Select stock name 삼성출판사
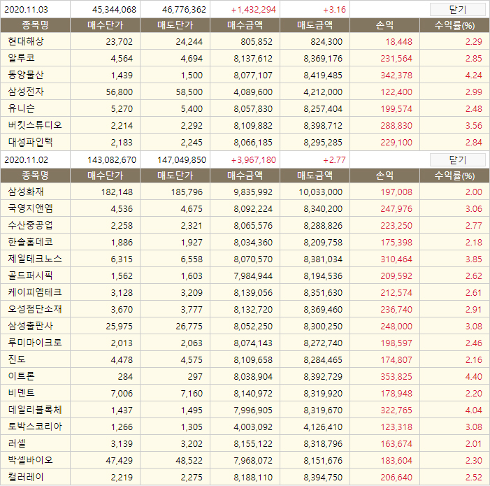Image resolution: width=490 pixels, height=486 pixels. 30,326
